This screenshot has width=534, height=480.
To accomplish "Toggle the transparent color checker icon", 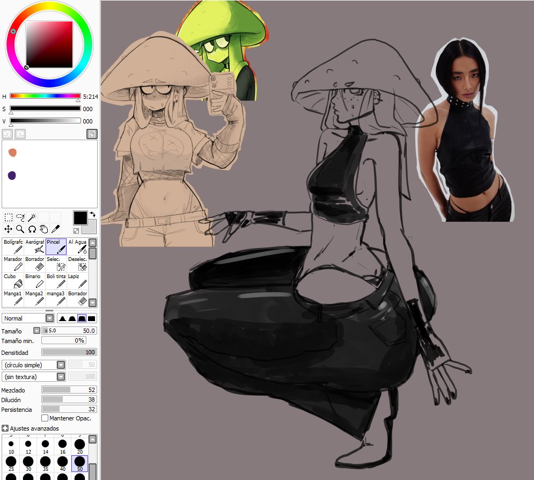I will pos(76,231).
